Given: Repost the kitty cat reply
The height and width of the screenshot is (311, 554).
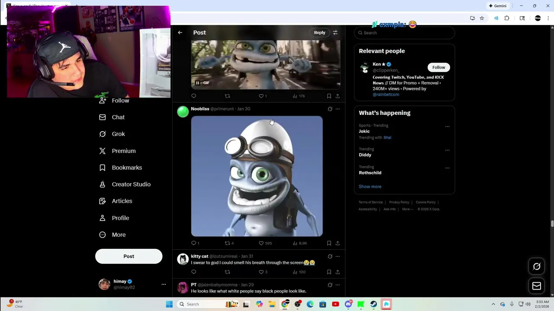Looking at the screenshot, I should click(x=227, y=272).
